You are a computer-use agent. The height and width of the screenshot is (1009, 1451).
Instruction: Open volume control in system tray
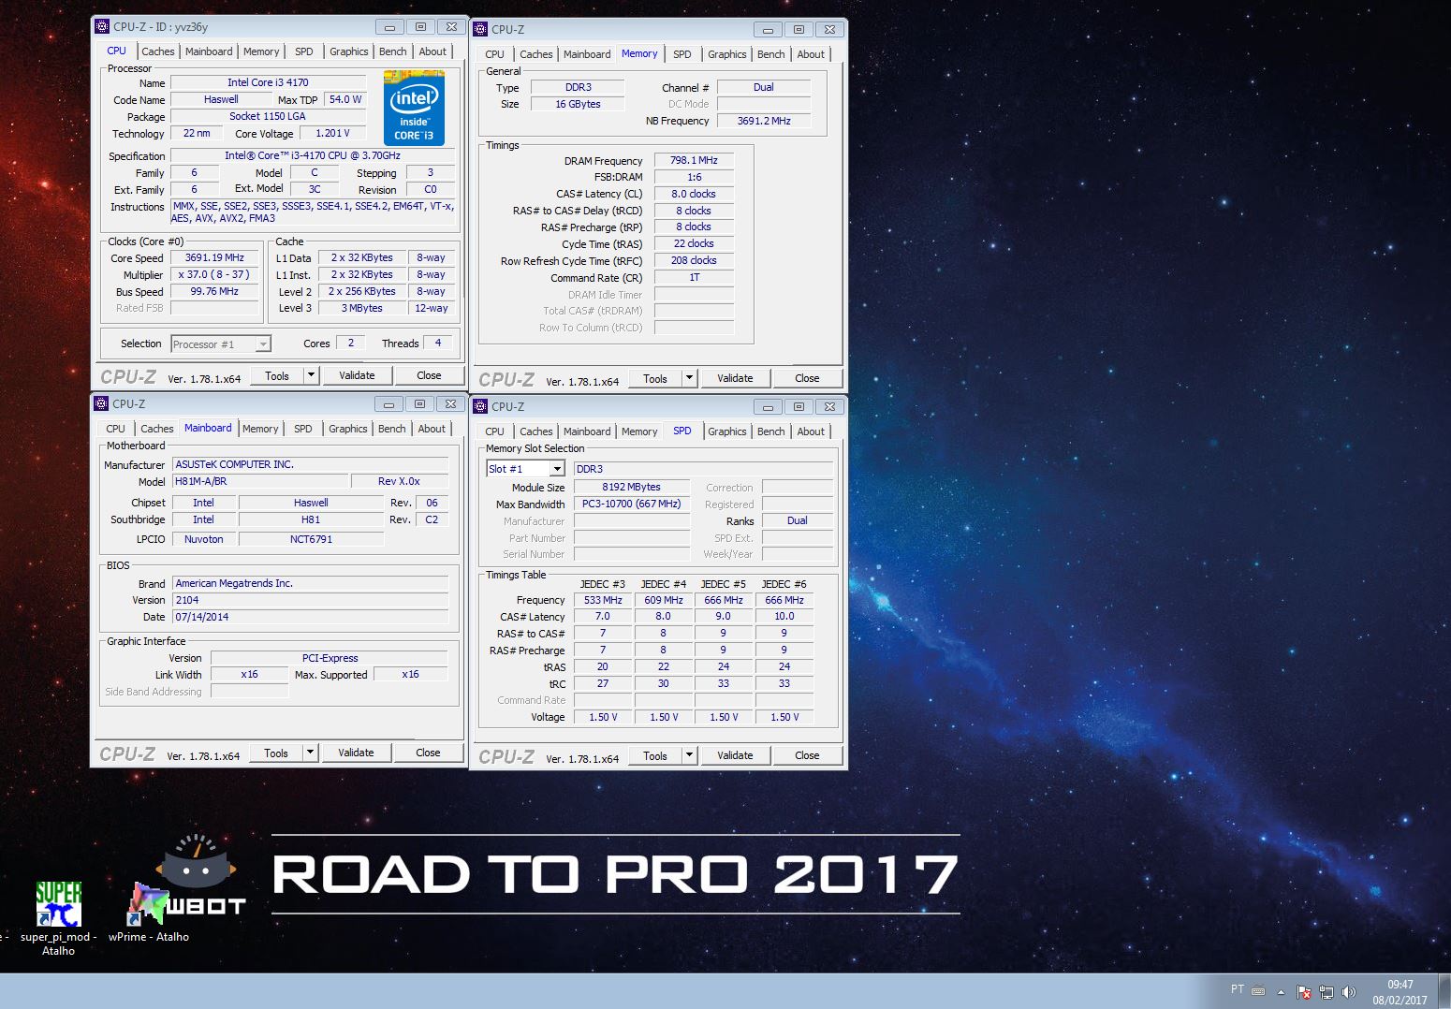pos(1348,992)
